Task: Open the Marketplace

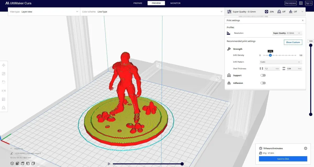Action: click(290, 3)
